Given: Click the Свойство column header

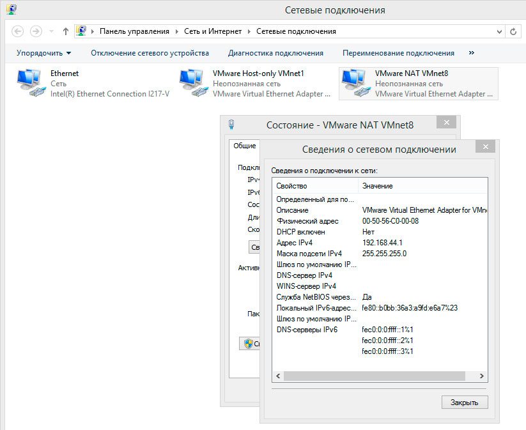Looking at the screenshot, I should tap(315, 186).
